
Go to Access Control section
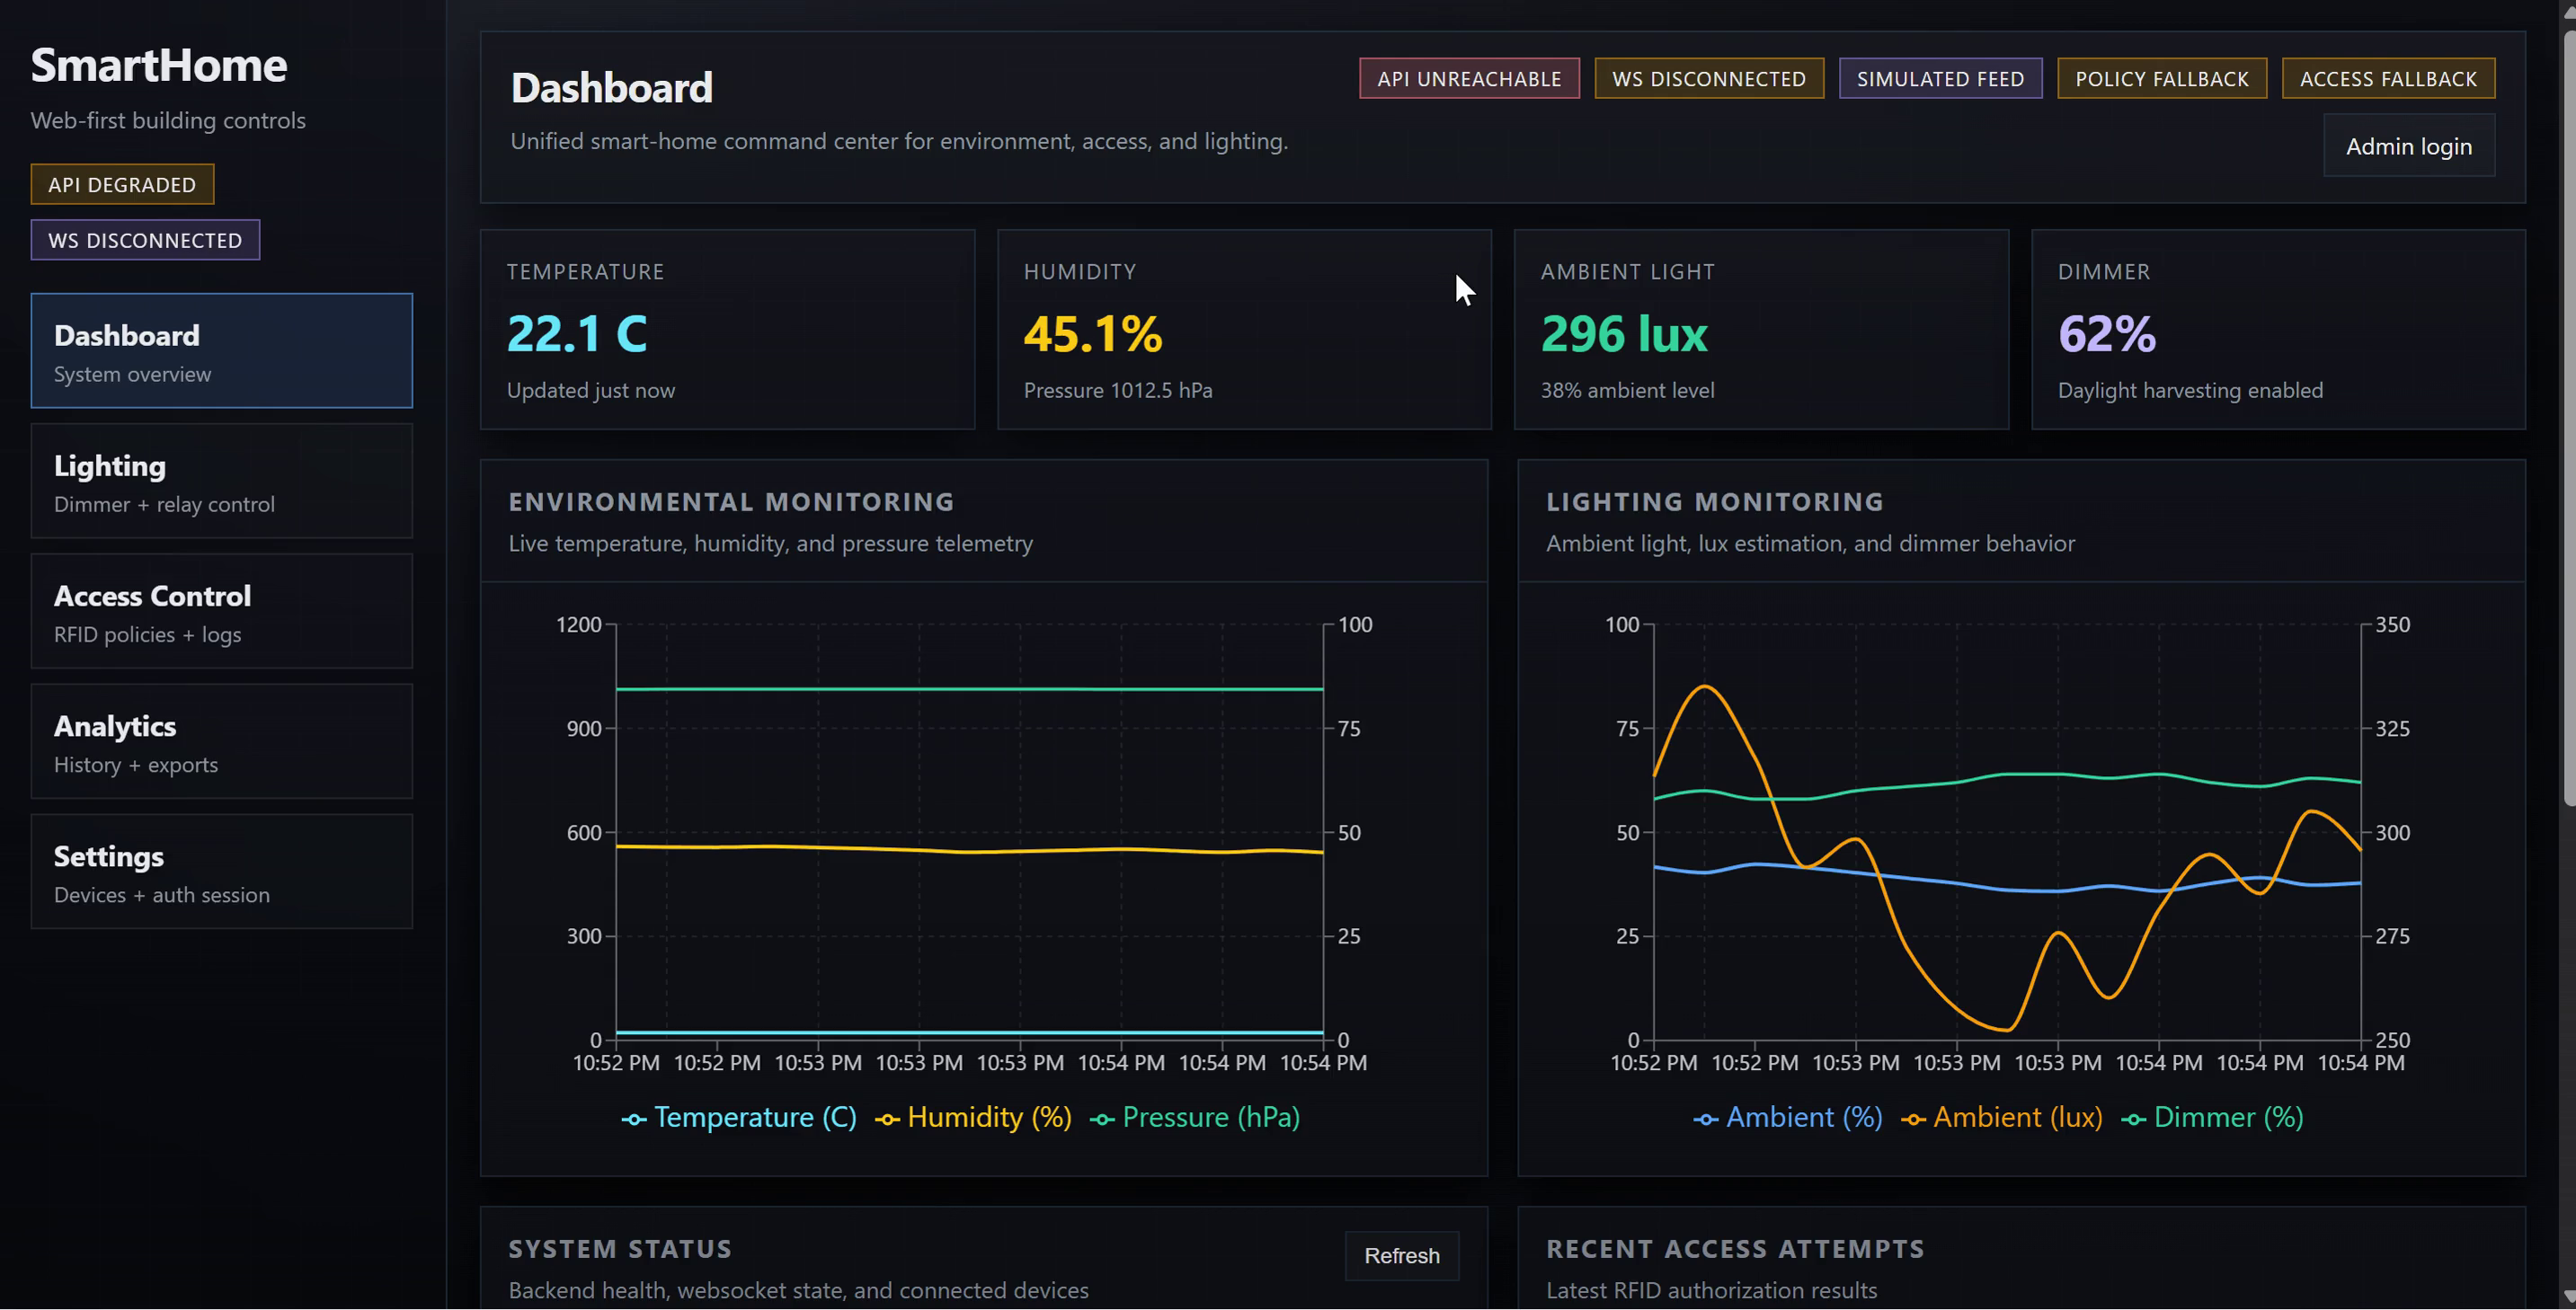(221, 611)
